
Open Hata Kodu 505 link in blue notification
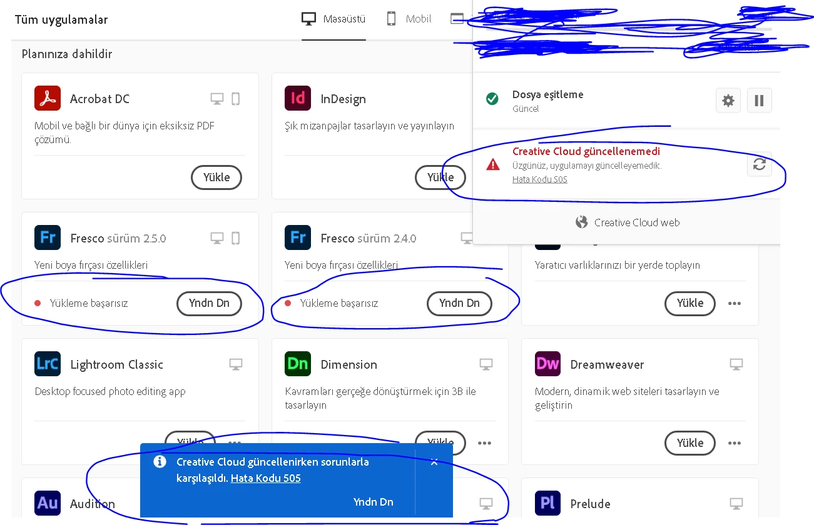[x=266, y=478]
